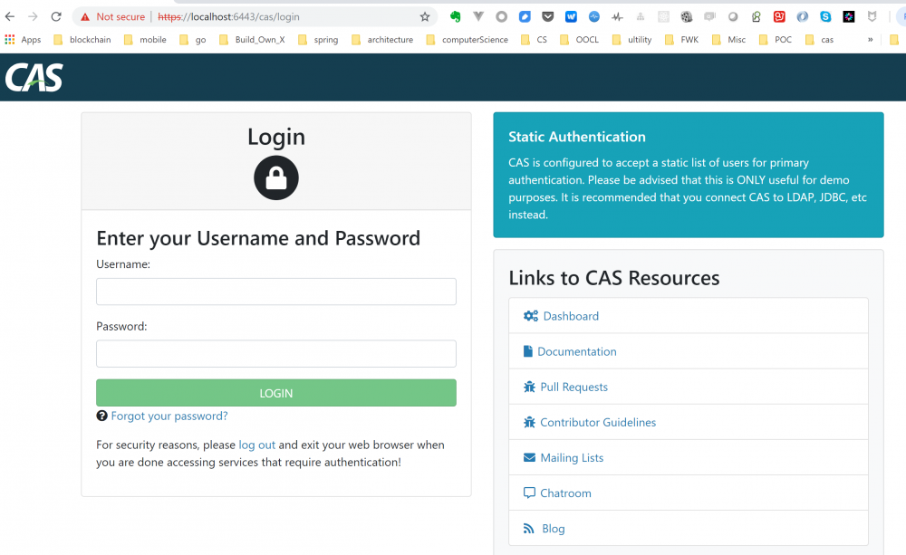Focus the Username input field
The width and height of the screenshot is (906, 555).
(x=276, y=292)
